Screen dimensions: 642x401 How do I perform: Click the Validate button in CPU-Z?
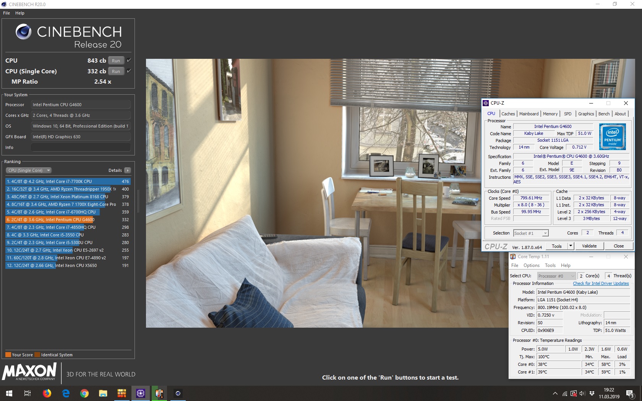589,246
